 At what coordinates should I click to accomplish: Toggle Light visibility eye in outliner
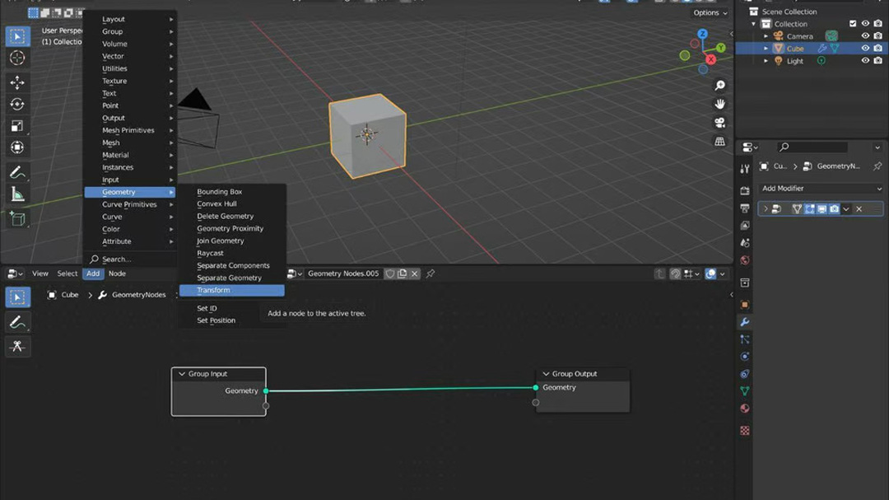tap(865, 61)
